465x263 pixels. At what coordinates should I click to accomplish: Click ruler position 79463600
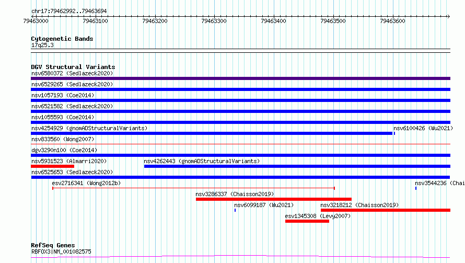coord(393,21)
